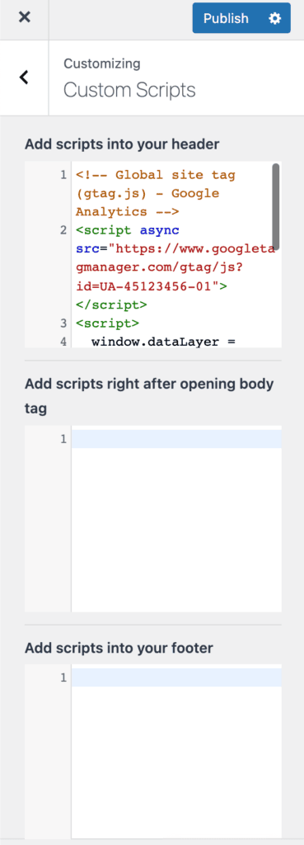Viewport: 304px width, 845px height.
Task: Open publish settings gear icon
Action: tap(275, 18)
